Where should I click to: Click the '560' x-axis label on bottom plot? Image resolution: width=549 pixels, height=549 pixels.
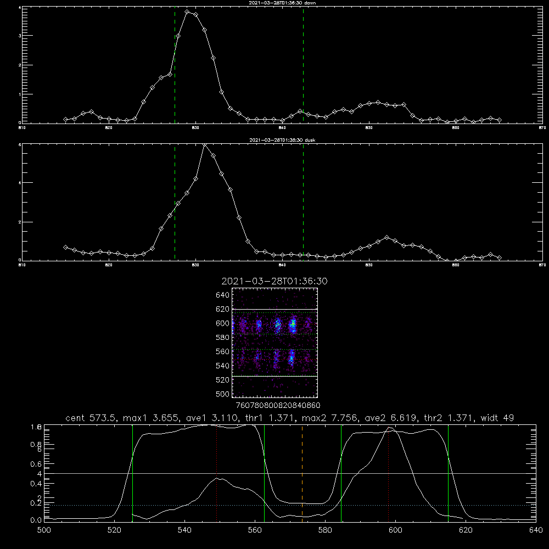point(255,530)
